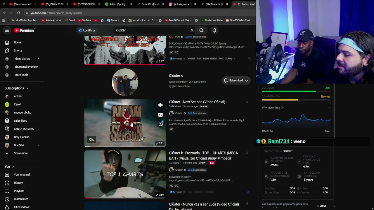Click the thumbnail image tool on New Season preview
The width and height of the screenshot is (374, 210).
(x=161, y=124)
